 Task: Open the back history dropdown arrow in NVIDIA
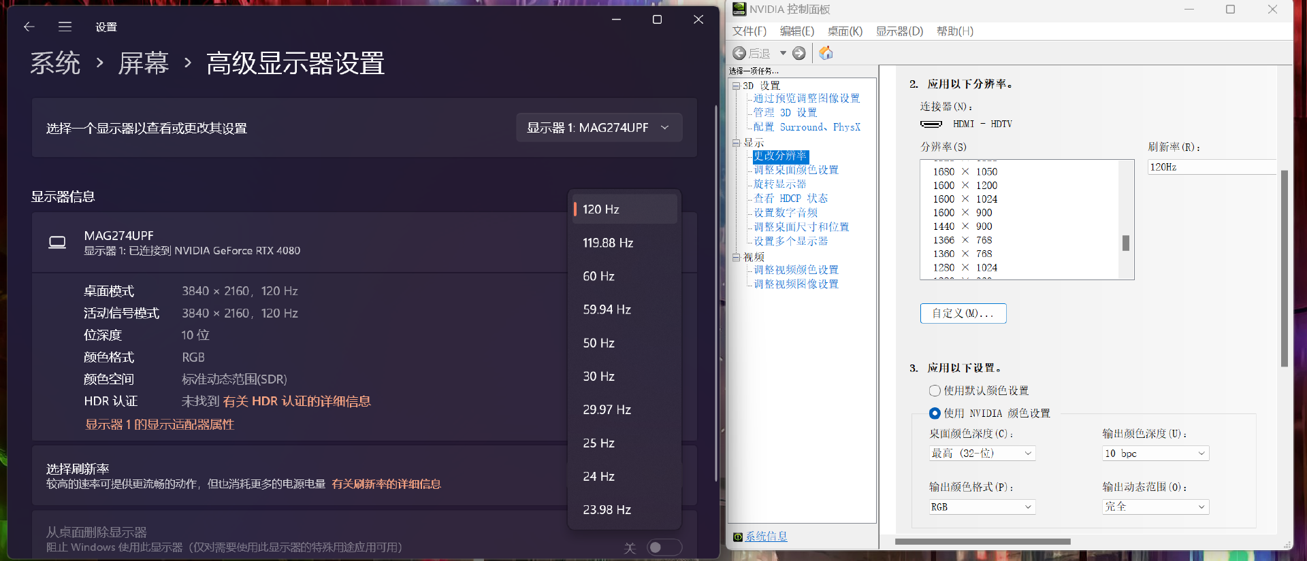coord(783,53)
